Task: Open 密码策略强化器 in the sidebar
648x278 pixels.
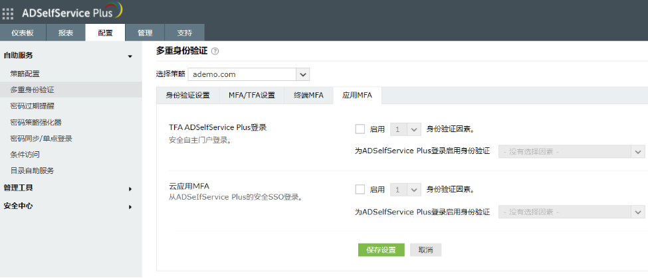Action: tap(36, 123)
